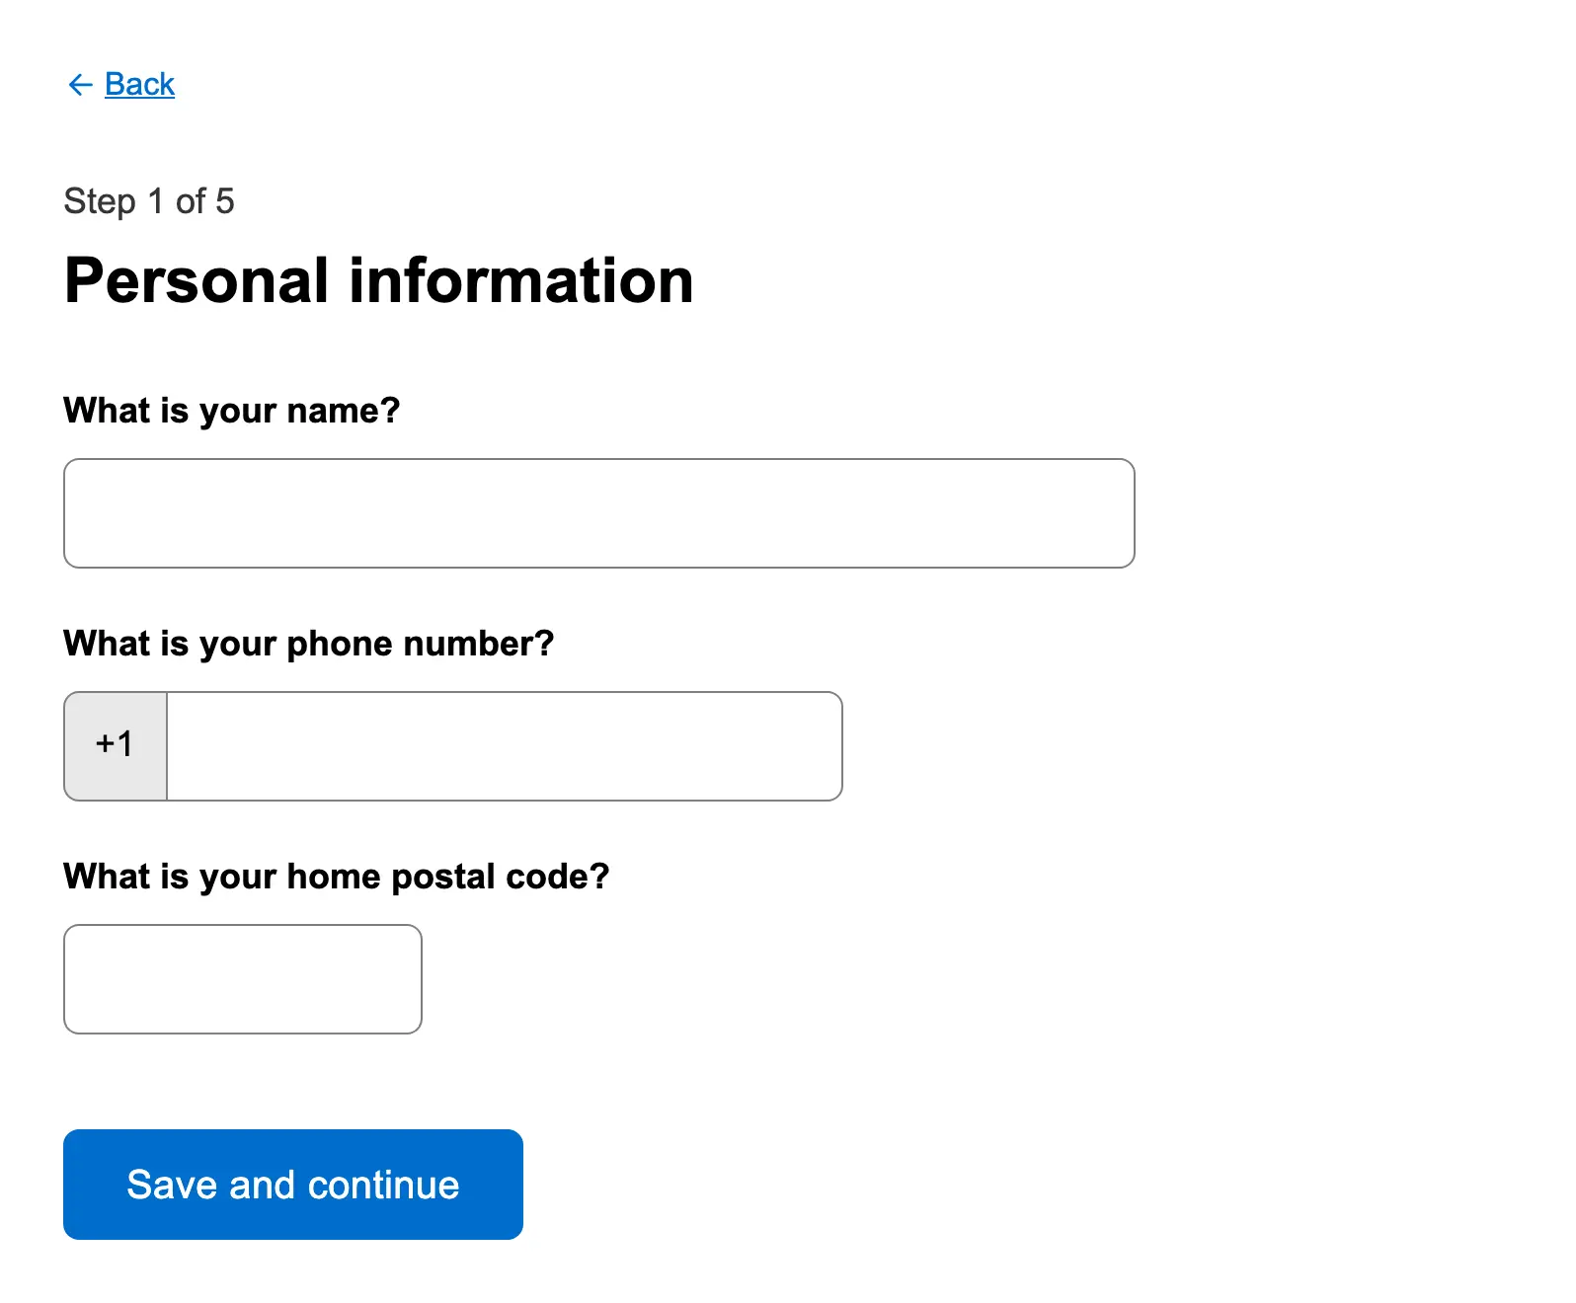Focus the name text field
This screenshot has width=1576, height=1303.
coord(598,513)
